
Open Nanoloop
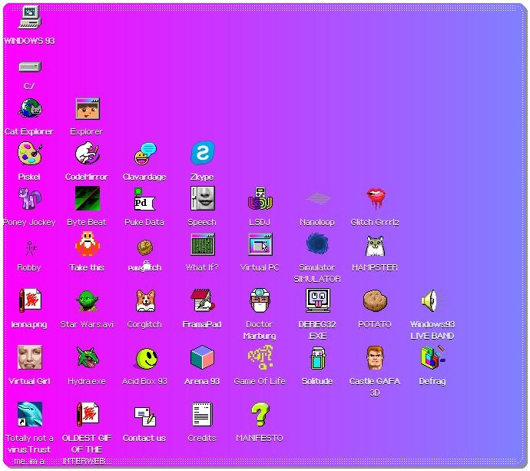[318, 198]
